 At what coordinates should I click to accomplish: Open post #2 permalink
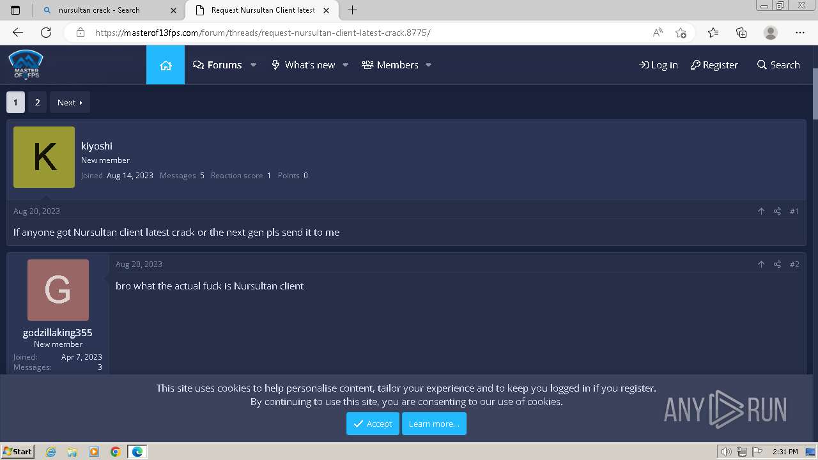pos(794,264)
